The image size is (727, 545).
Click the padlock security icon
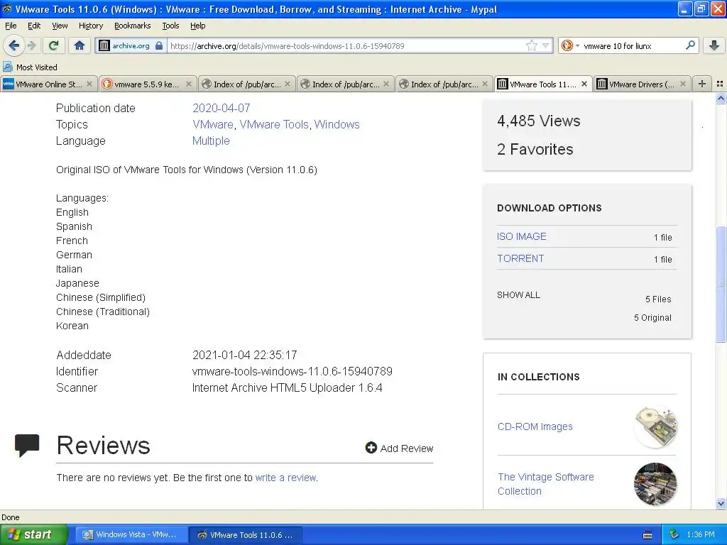[x=159, y=45]
